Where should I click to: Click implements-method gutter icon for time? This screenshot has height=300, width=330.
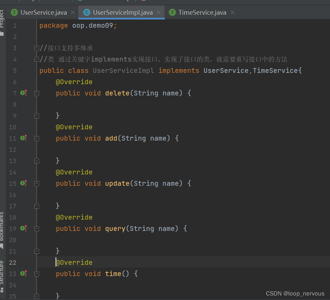click(x=24, y=273)
